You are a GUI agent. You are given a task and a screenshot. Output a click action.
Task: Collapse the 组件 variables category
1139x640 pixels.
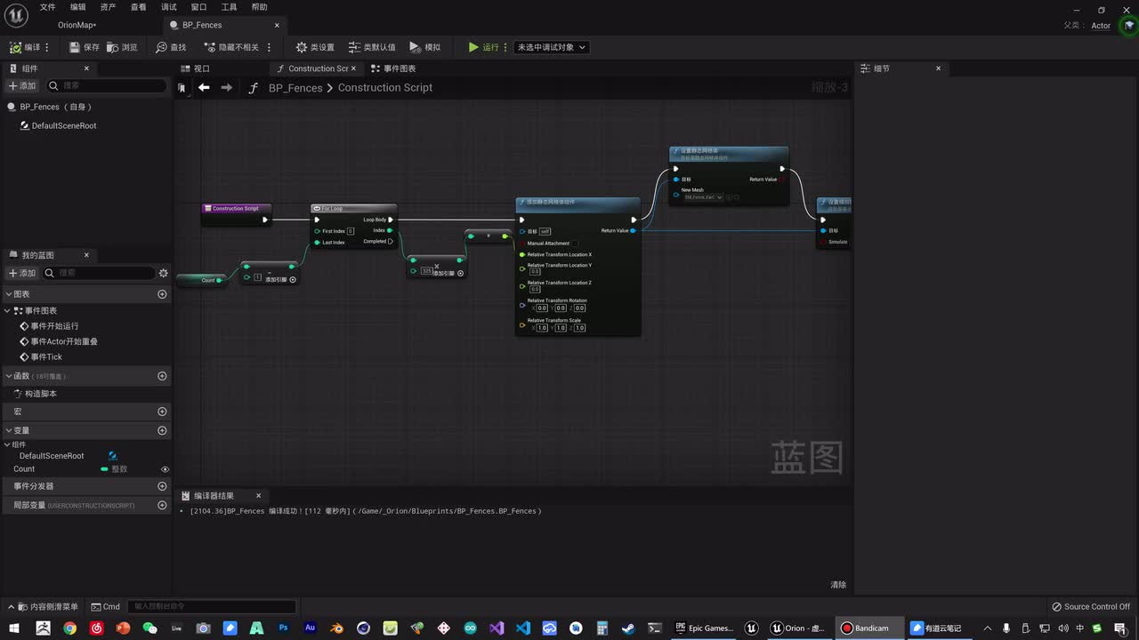(x=8, y=444)
